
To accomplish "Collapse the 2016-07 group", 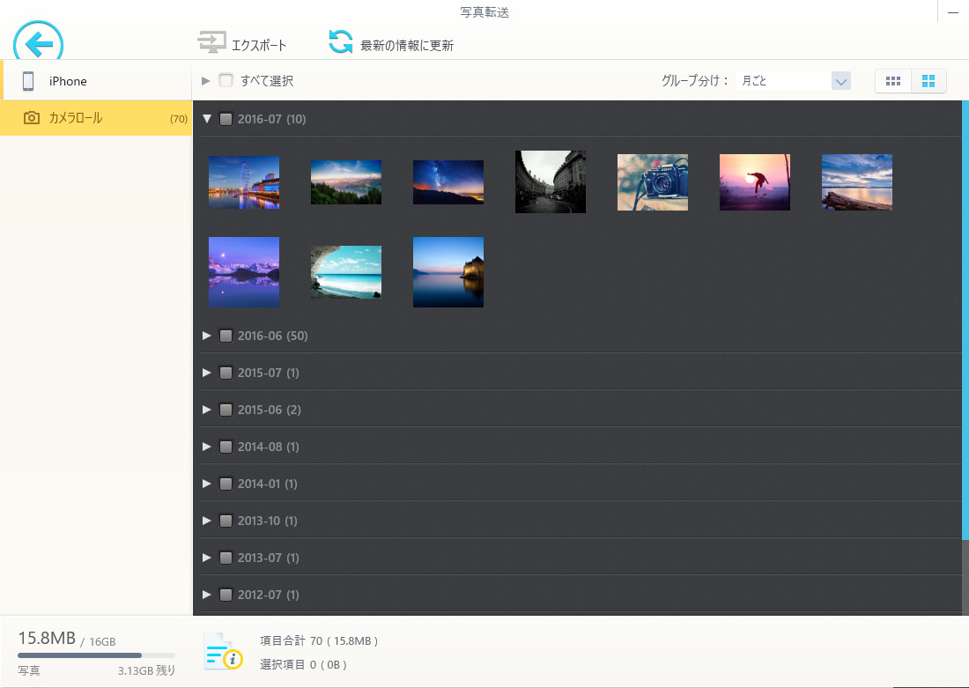I will pyautogui.click(x=207, y=119).
